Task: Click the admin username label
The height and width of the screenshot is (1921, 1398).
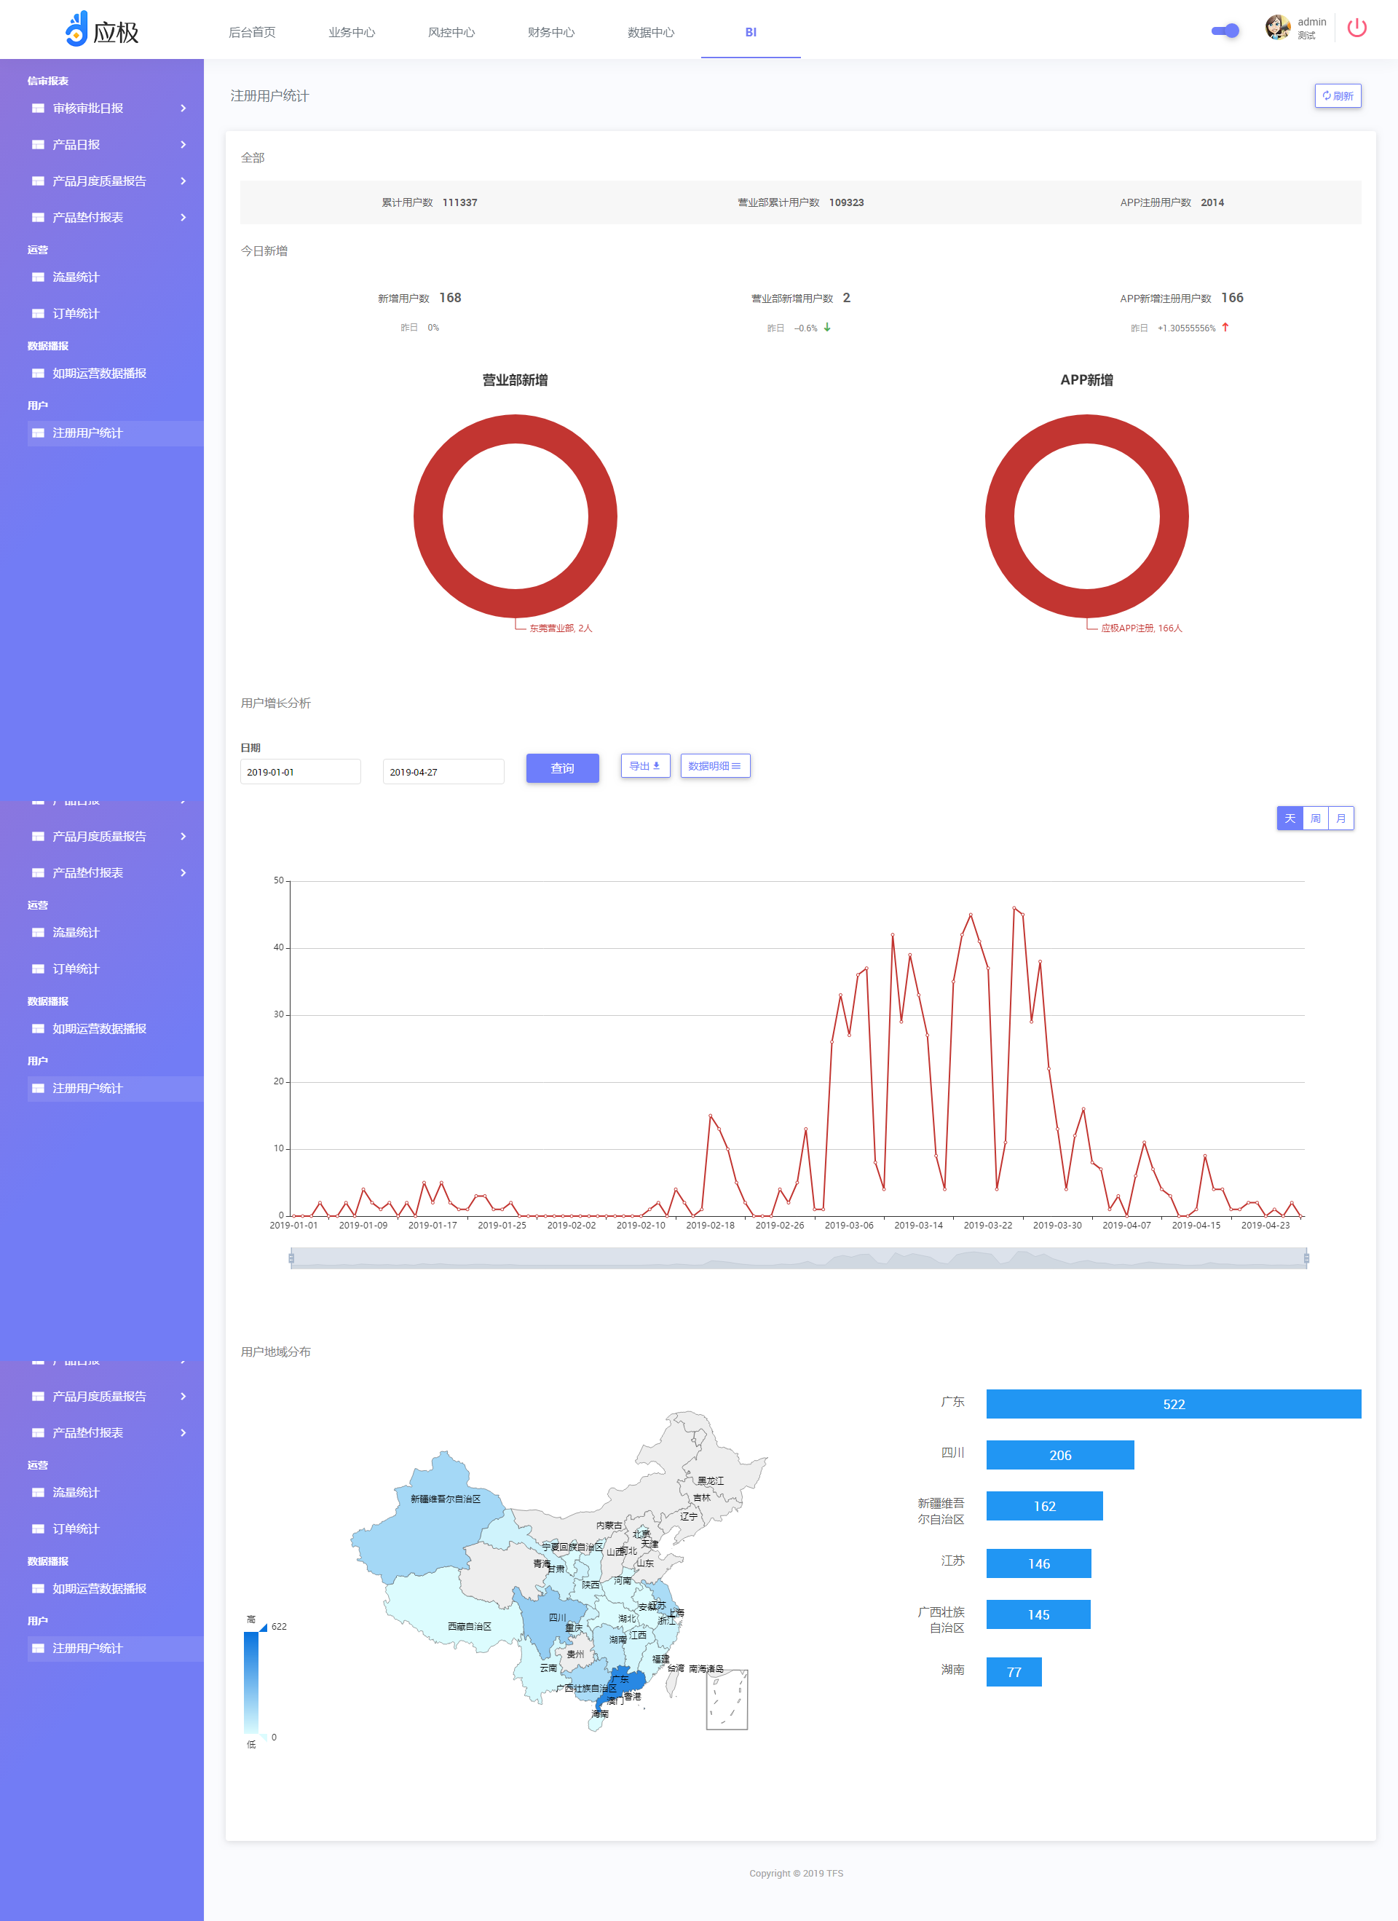Action: [x=1311, y=22]
